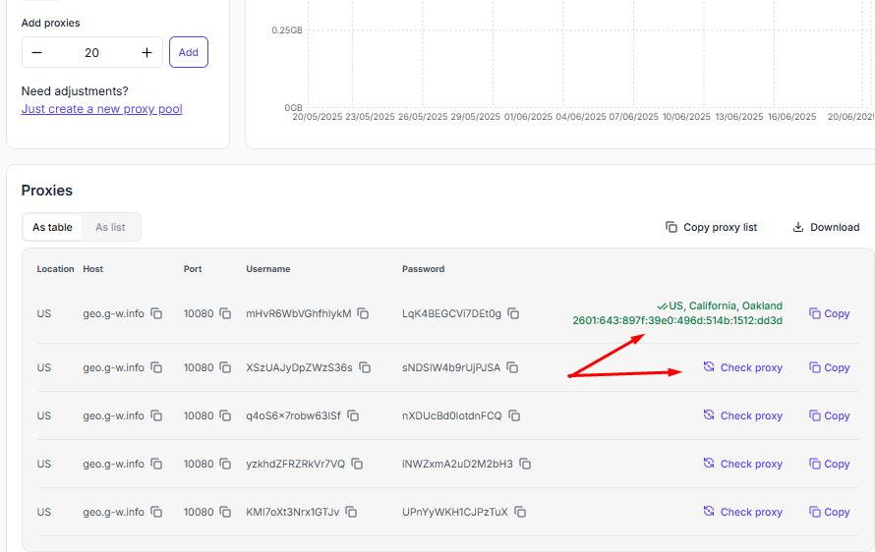
Task: Click the US, California, Oakland check result
Action: [720, 305]
